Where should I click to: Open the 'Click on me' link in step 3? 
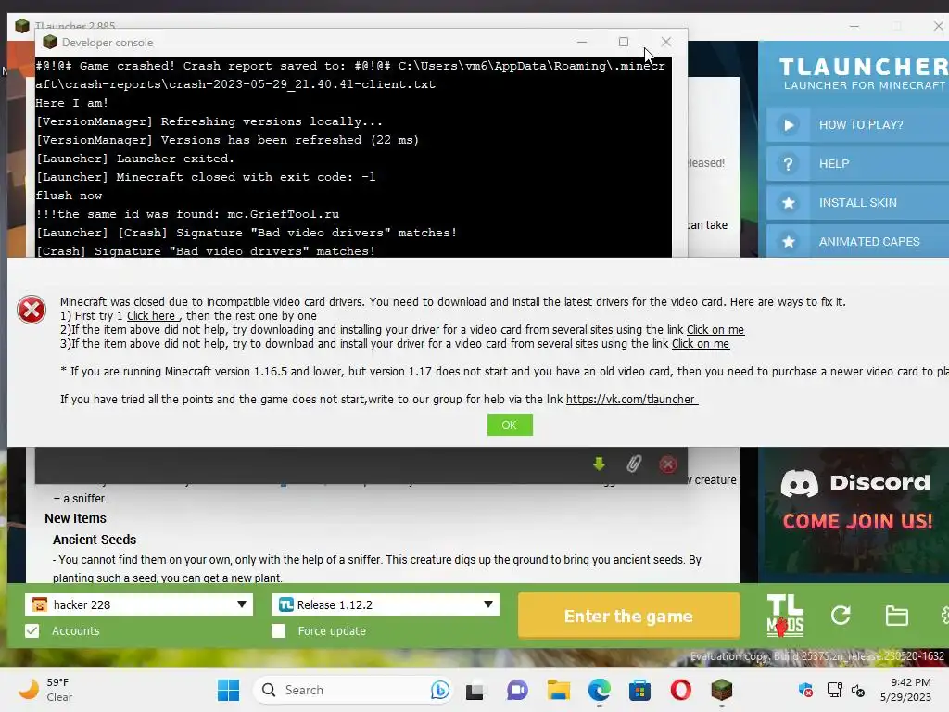701,344
